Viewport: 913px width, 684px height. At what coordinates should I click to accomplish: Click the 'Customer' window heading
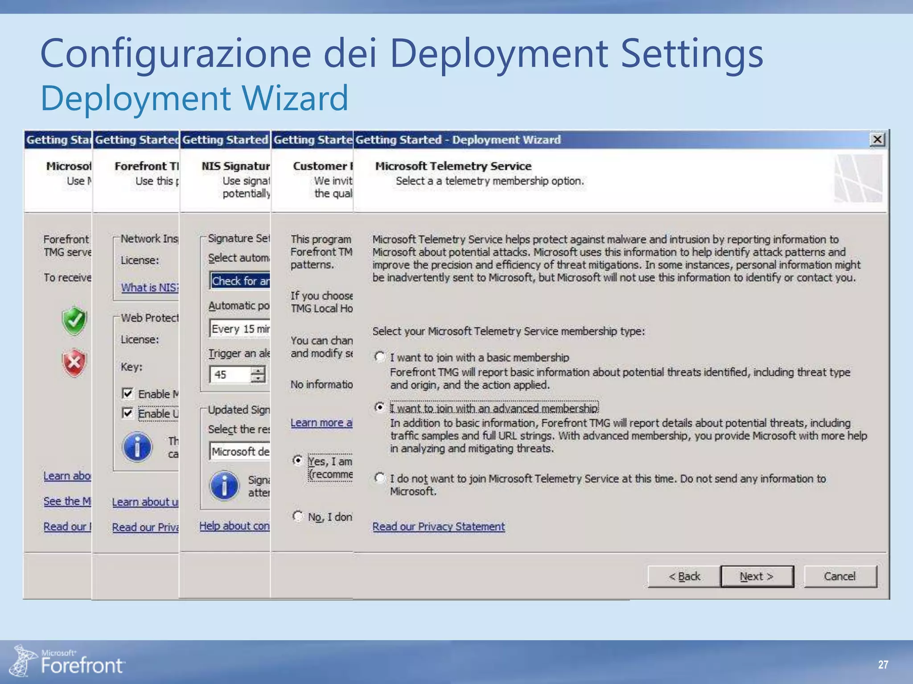pyautogui.click(x=323, y=166)
